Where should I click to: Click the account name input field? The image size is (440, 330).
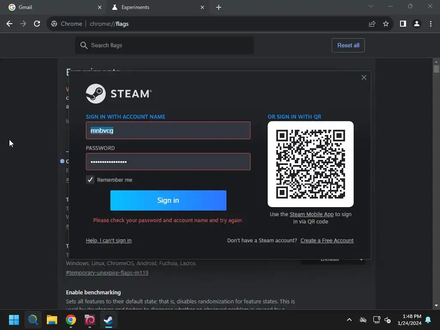tap(168, 130)
